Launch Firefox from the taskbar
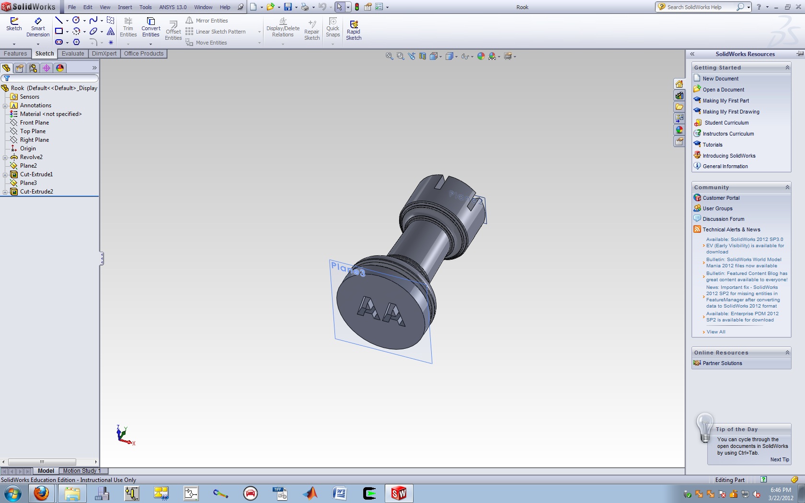Image resolution: width=805 pixels, height=503 pixels. [x=41, y=493]
